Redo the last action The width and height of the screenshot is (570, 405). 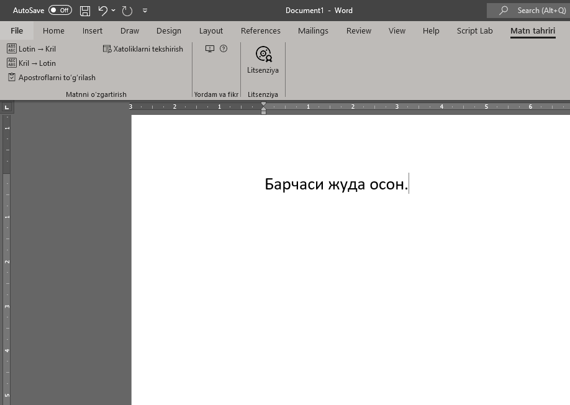tap(127, 10)
